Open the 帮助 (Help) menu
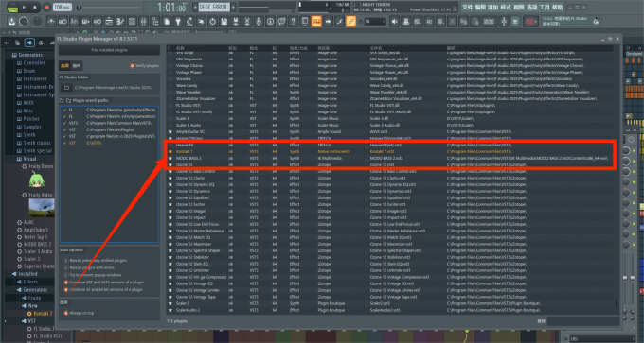Image resolution: width=644 pixels, height=343 pixels. click(x=557, y=7)
